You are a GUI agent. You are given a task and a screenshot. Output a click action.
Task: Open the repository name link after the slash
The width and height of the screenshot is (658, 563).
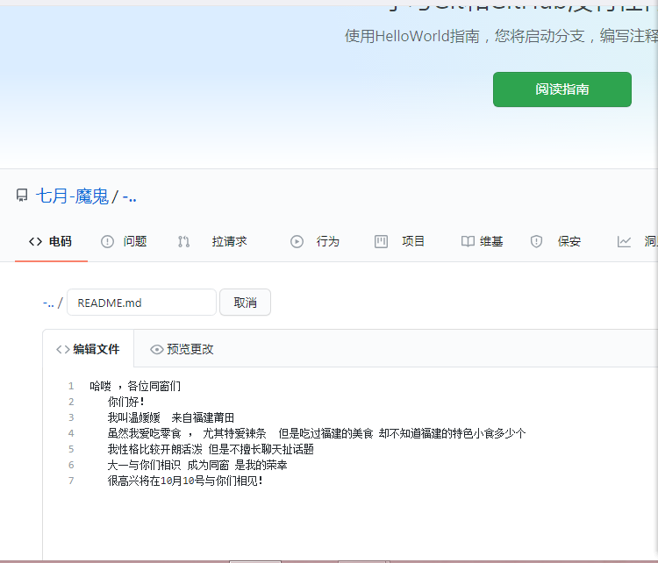click(129, 196)
